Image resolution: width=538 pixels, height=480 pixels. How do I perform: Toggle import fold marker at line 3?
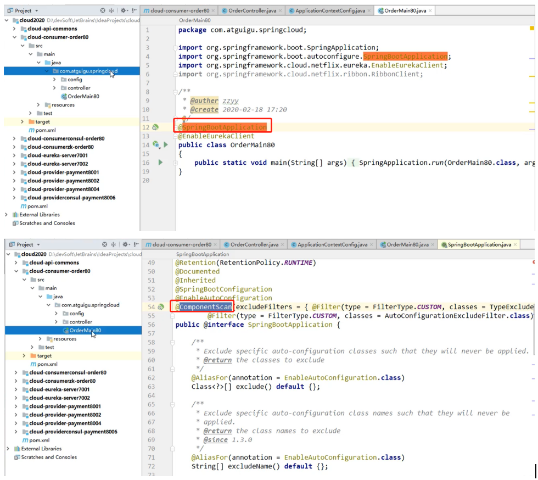tap(175, 47)
